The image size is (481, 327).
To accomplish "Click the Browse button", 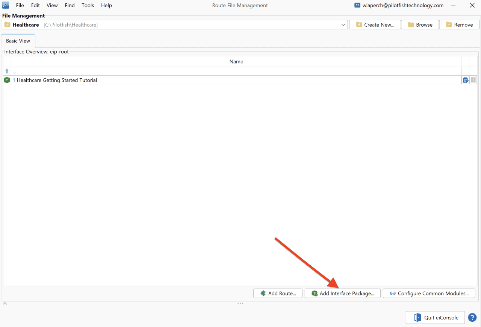I will 420,25.
